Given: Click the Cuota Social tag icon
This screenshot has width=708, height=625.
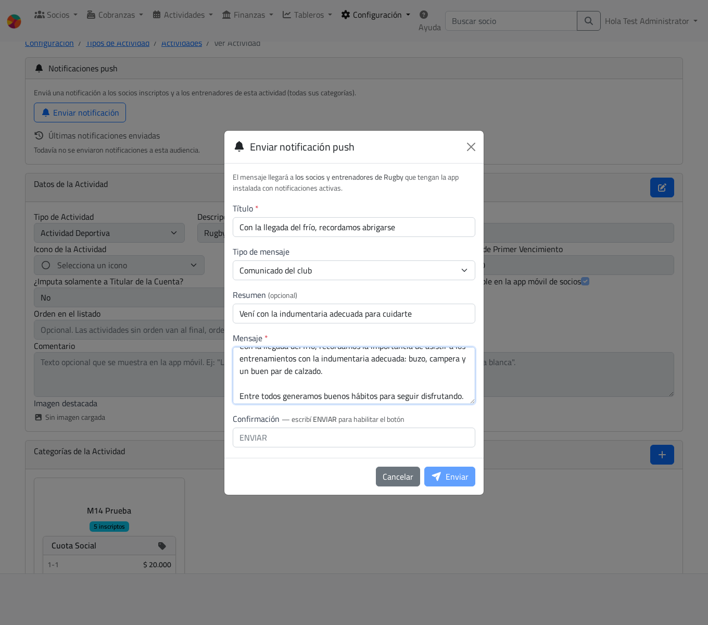Looking at the screenshot, I should pos(162,546).
